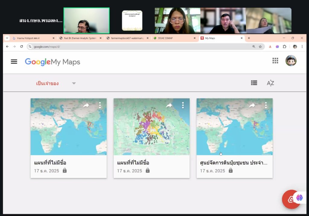Click the Google My Maps logo
Viewport: 309px width, 216px height.
[53, 62]
